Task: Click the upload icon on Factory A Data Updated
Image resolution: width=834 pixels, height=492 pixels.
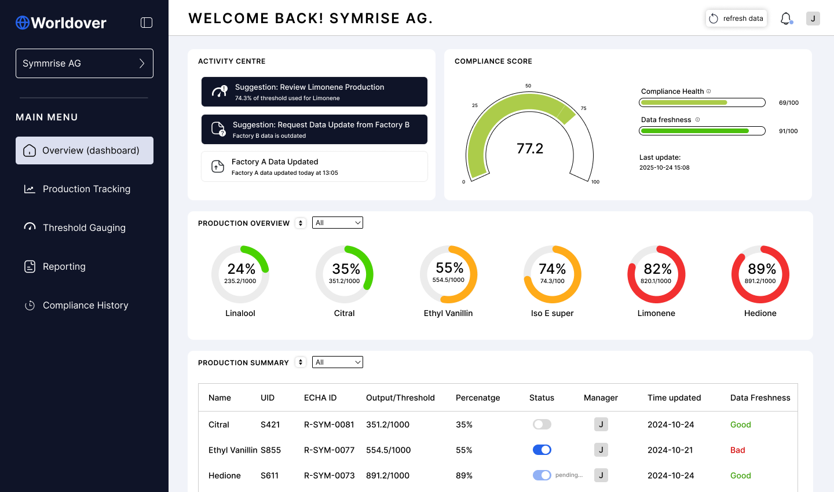Action: (218, 167)
